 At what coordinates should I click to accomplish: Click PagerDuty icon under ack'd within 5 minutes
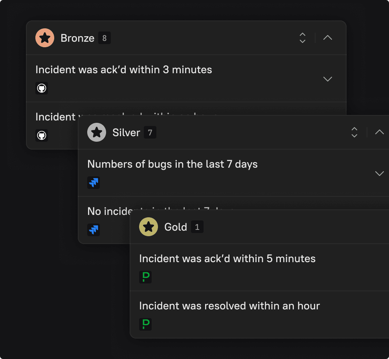pyautogui.click(x=145, y=277)
